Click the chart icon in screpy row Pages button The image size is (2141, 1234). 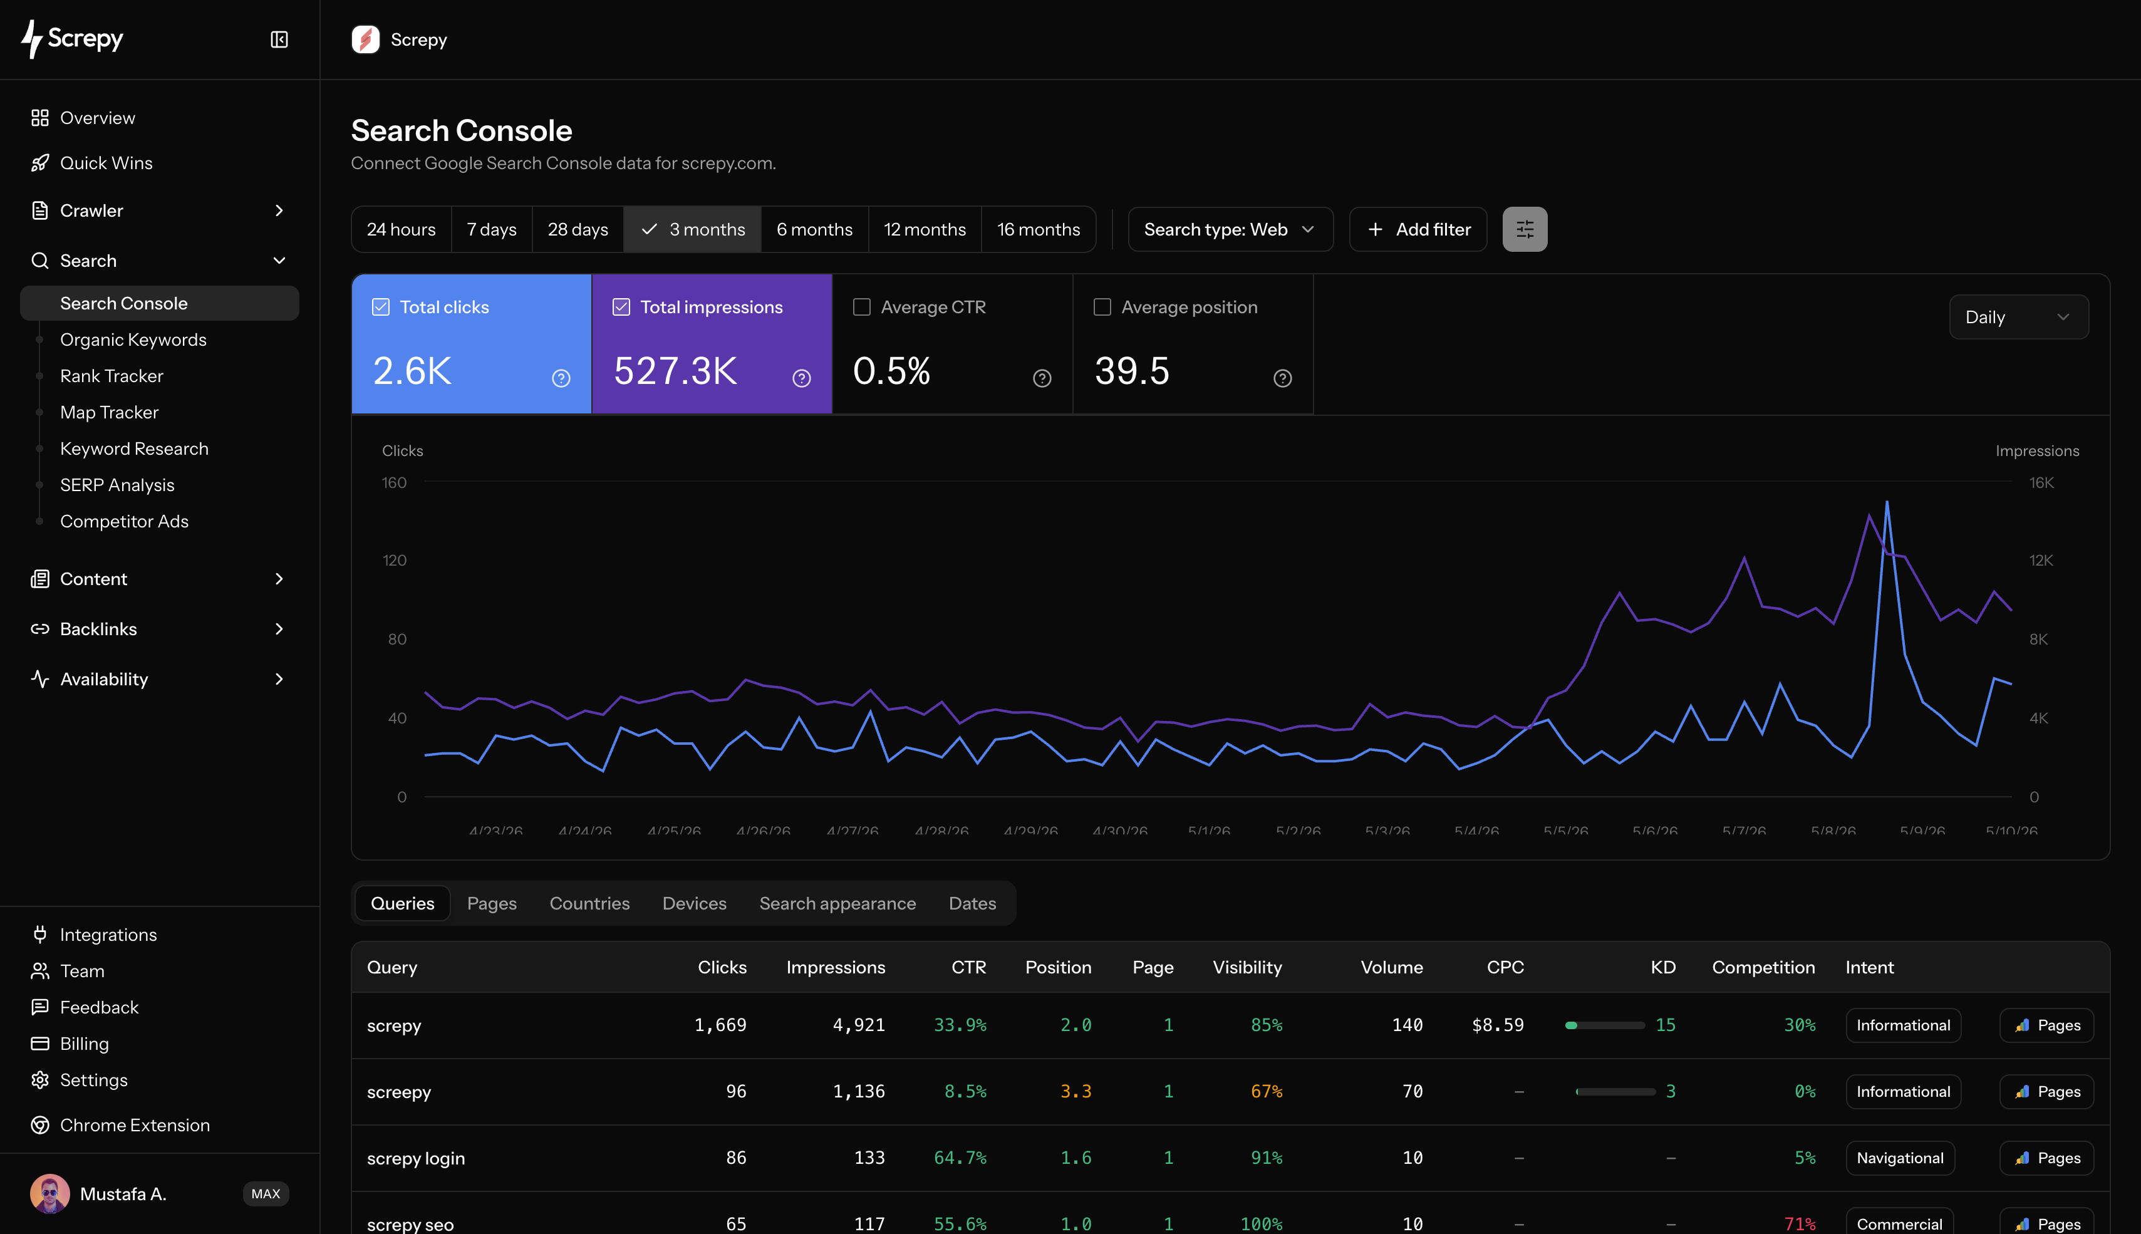[2023, 1025]
